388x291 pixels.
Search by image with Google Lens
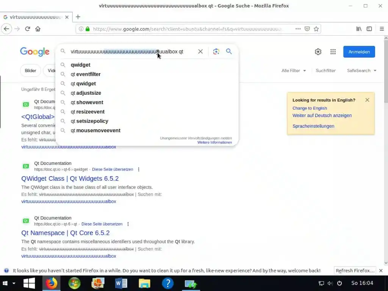[216, 52]
